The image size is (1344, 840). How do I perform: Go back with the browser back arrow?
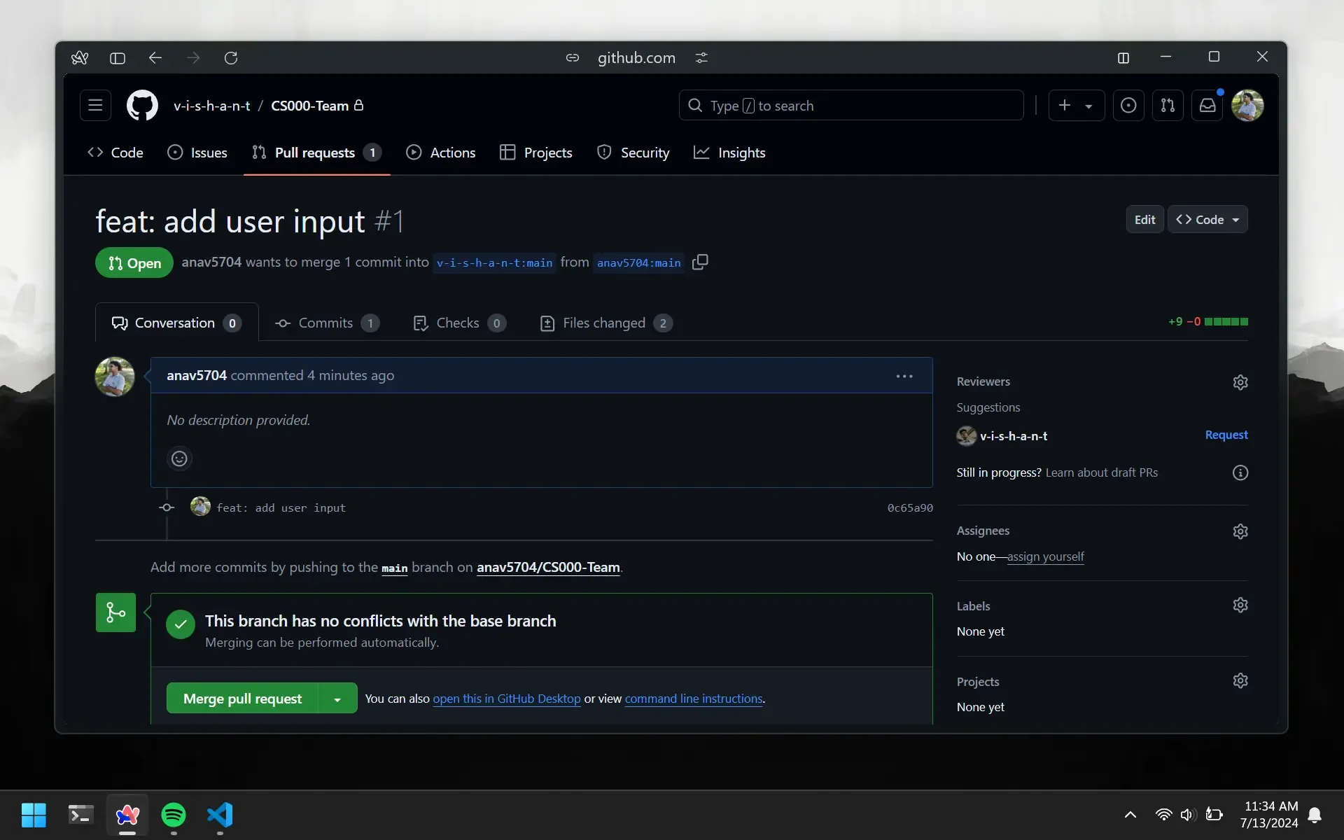click(155, 57)
